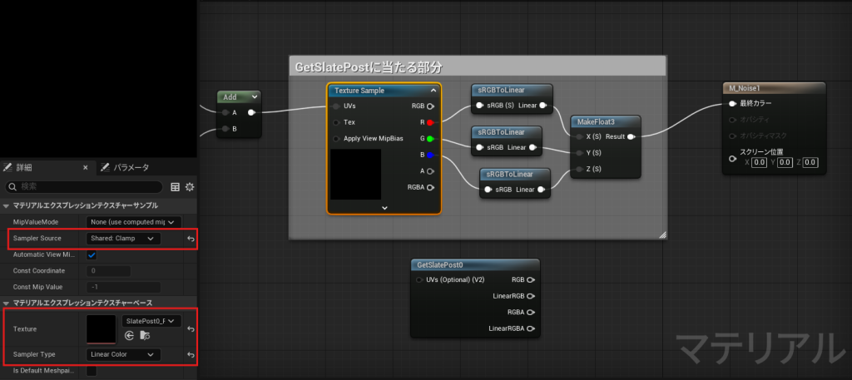Image resolution: width=852 pixels, height=380 pixels.
Task: Click the Sampler Source property label
Action: [37, 239]
